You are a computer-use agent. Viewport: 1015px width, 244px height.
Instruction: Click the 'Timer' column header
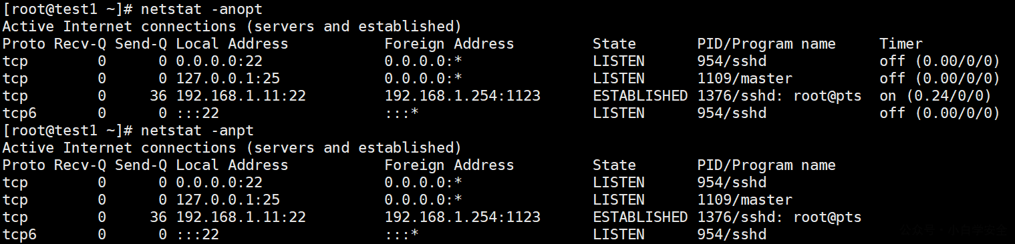(901, 44)
